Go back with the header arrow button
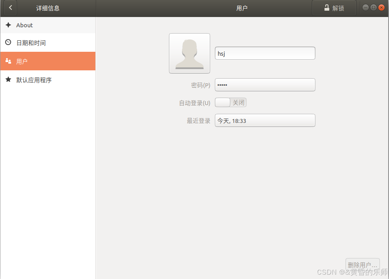 pos(10,8)
